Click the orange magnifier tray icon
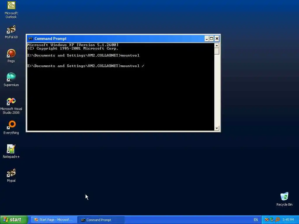299x224 pixels. click(x=277, y=220)
